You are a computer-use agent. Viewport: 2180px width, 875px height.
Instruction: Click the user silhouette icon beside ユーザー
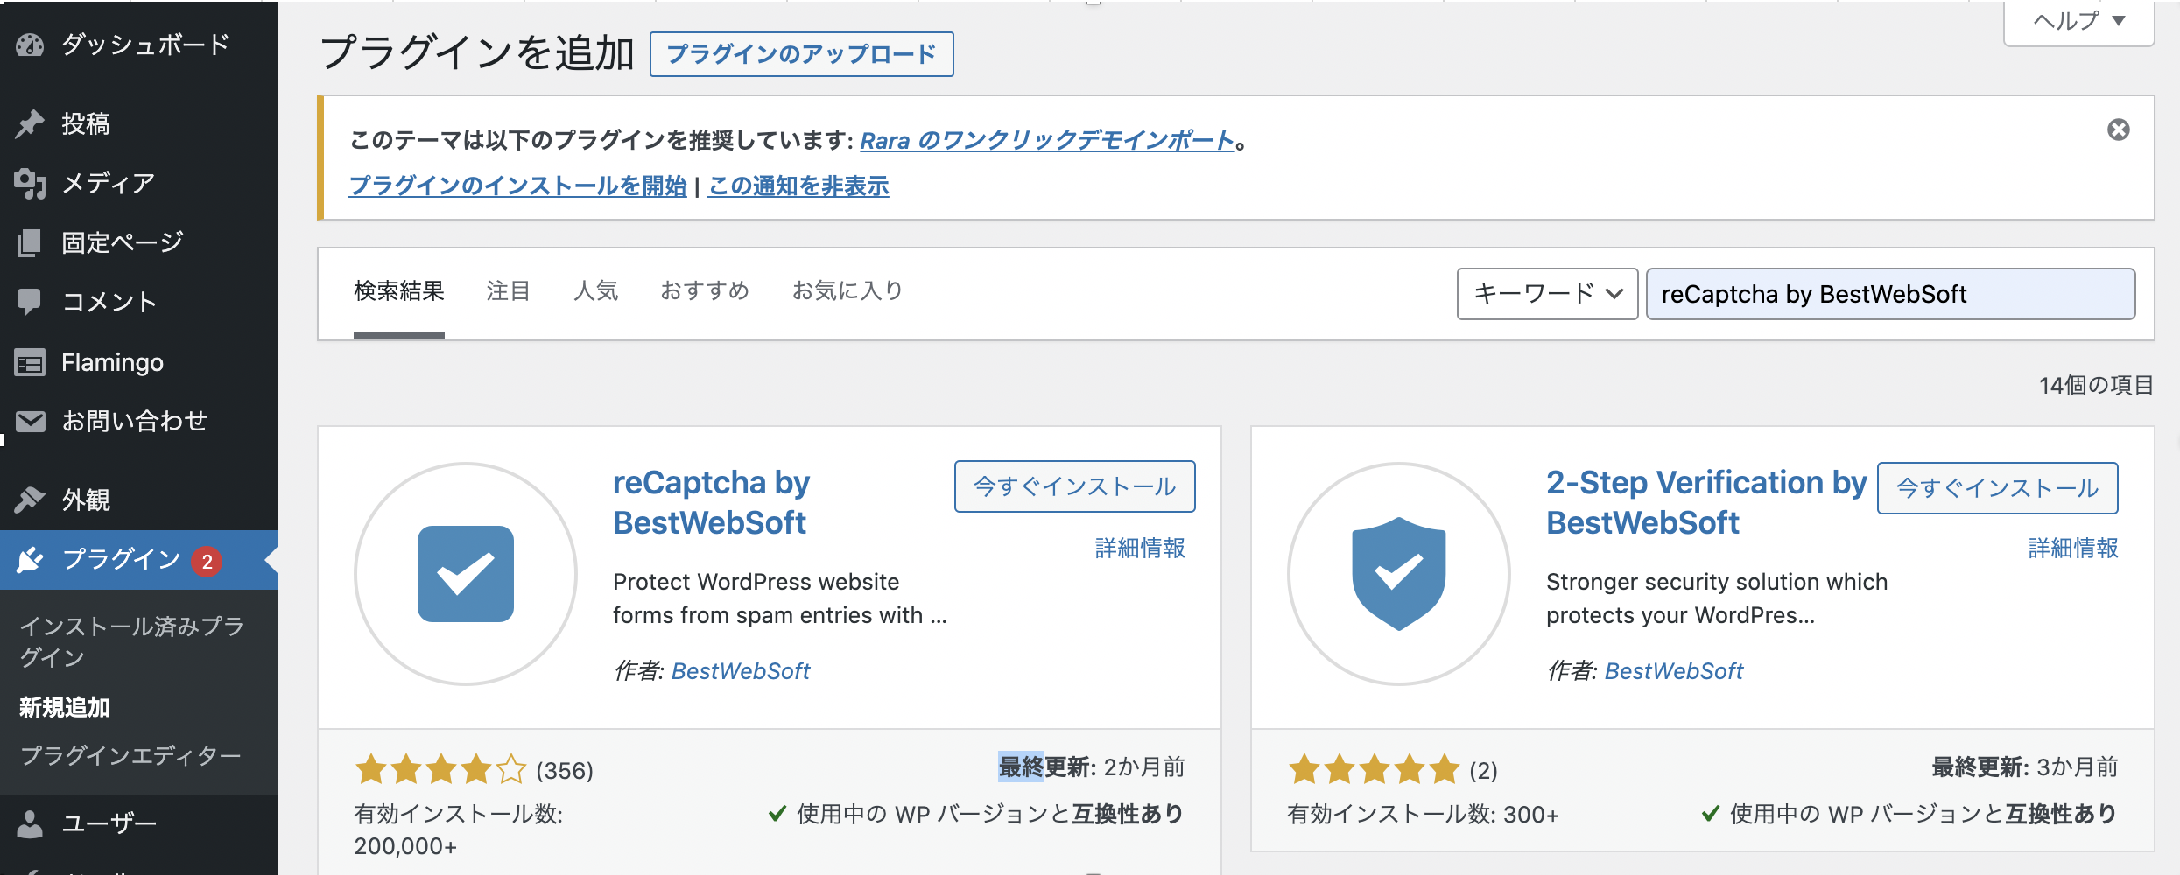[x=30, y=823]
